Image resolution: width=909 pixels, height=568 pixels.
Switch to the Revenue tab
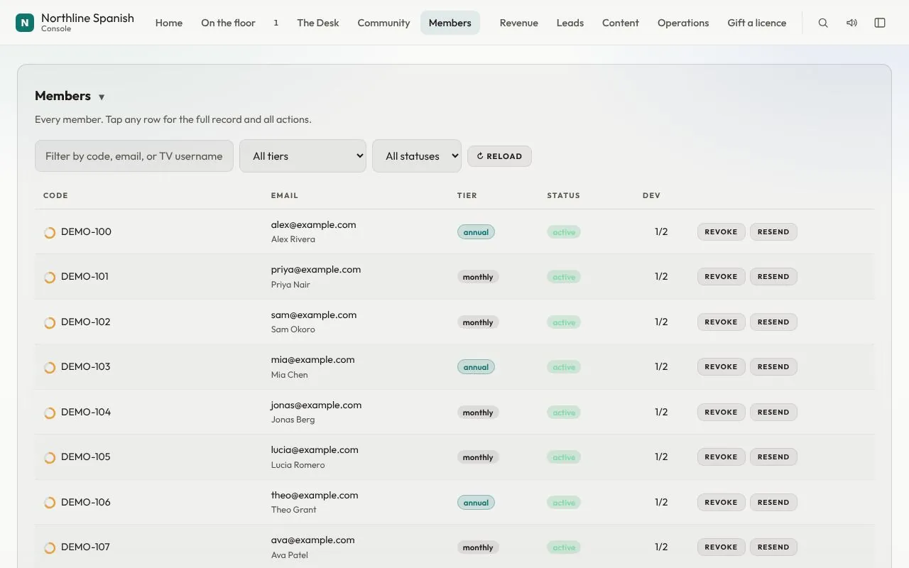[x=519, y=23]
